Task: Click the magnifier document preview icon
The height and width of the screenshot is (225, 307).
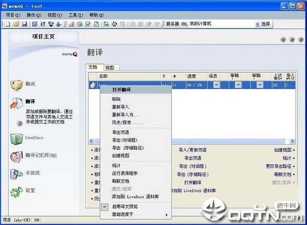Action: click(x=96, y=24)
